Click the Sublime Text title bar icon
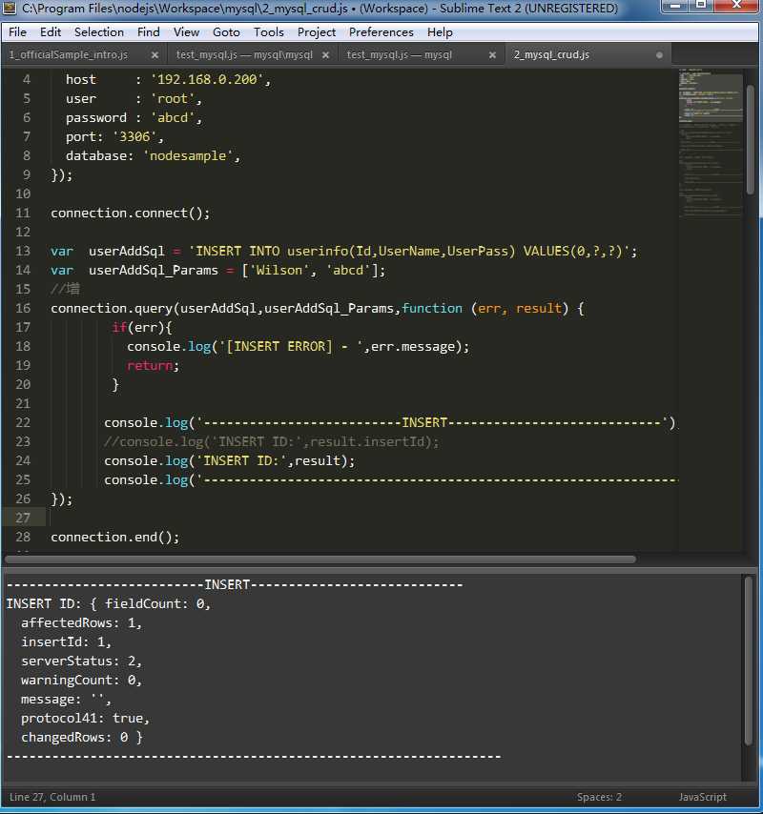The height and width of the screenshot is (814, 763). (10, 8)
